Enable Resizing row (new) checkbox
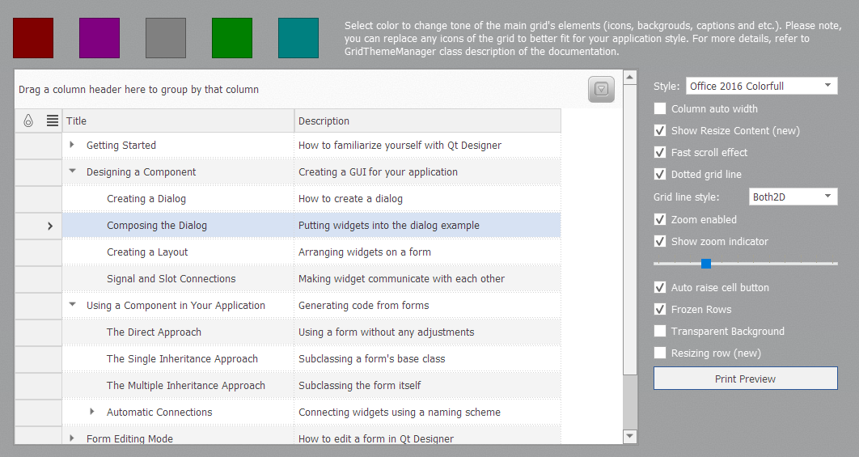 tap(660, 353)
